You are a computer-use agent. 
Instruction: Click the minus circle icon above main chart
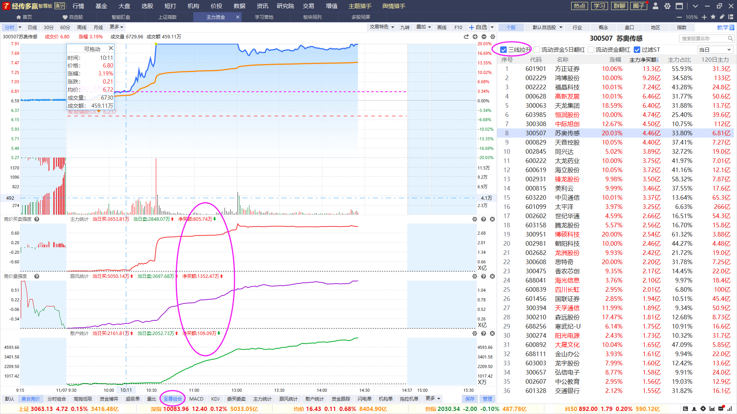click(x=484, y=37)
